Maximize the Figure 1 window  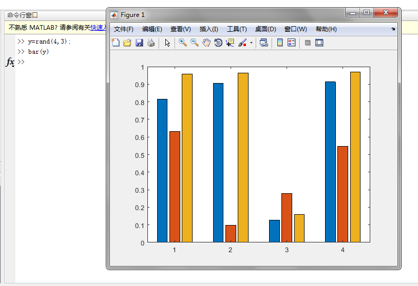(367, 12)
